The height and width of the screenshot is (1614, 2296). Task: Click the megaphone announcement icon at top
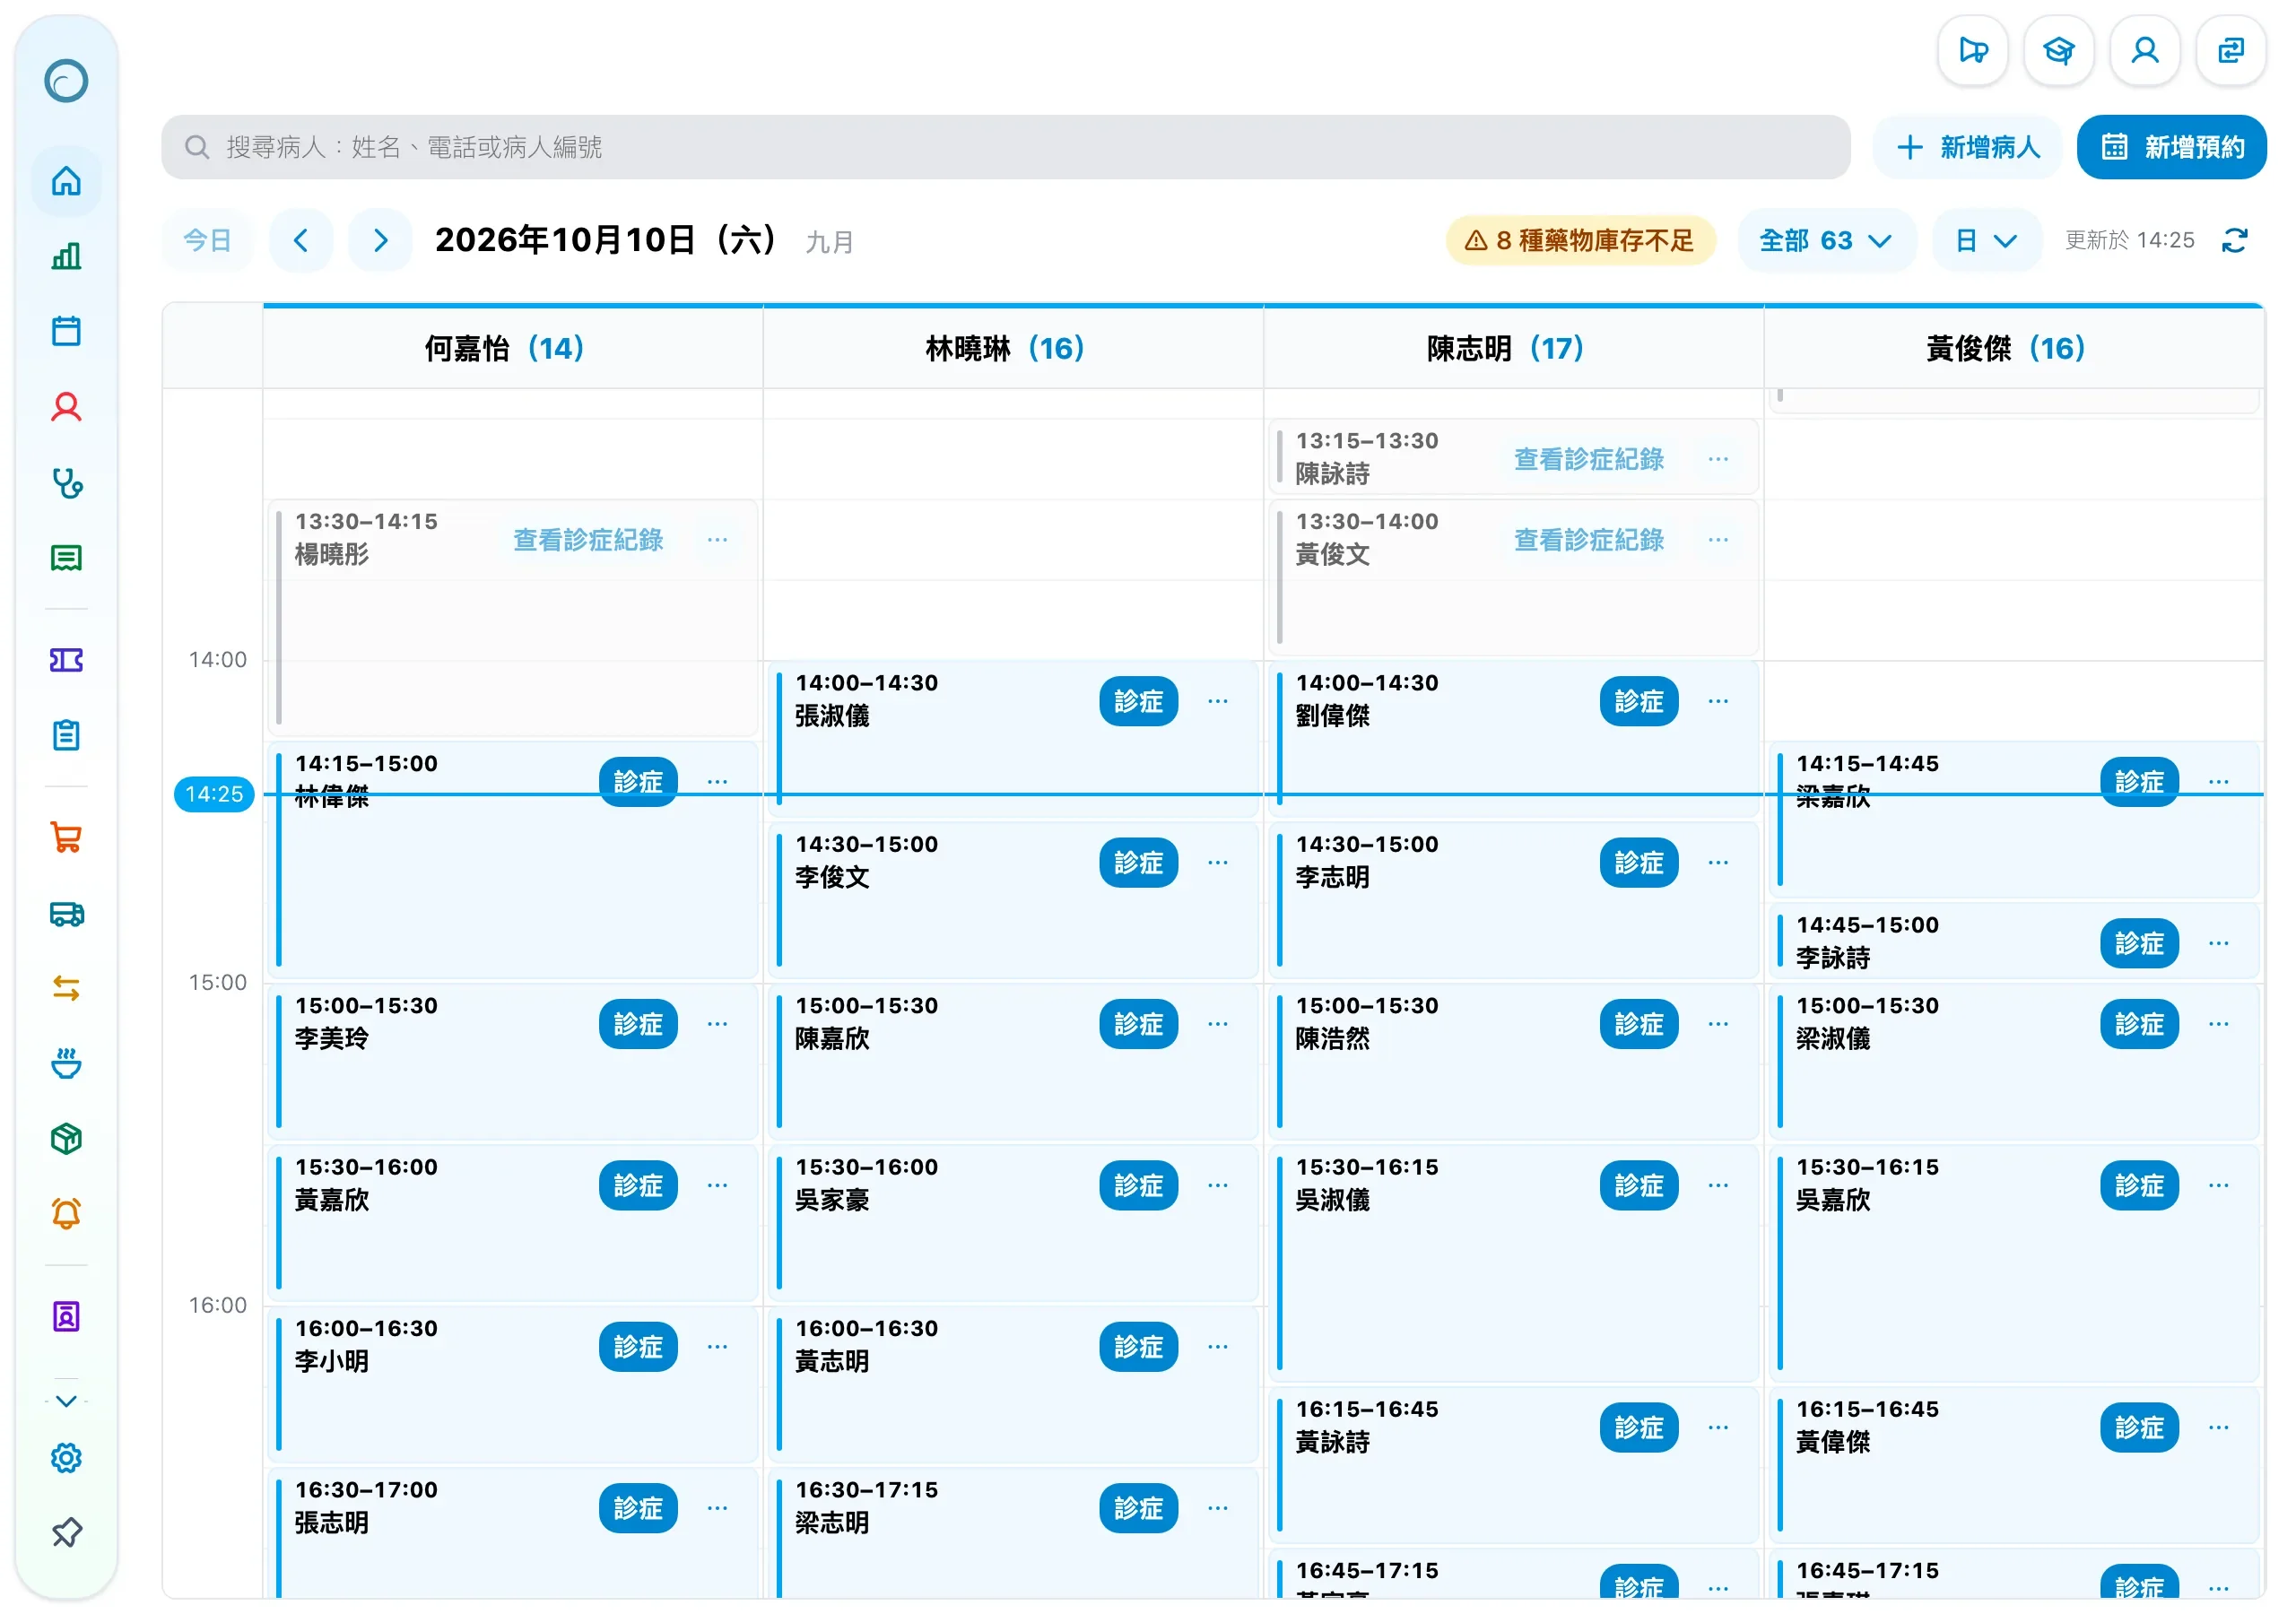[1972, 50]
